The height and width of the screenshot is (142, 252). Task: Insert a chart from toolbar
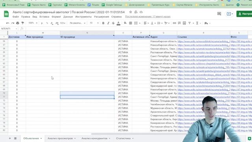(x=184, y=23)
